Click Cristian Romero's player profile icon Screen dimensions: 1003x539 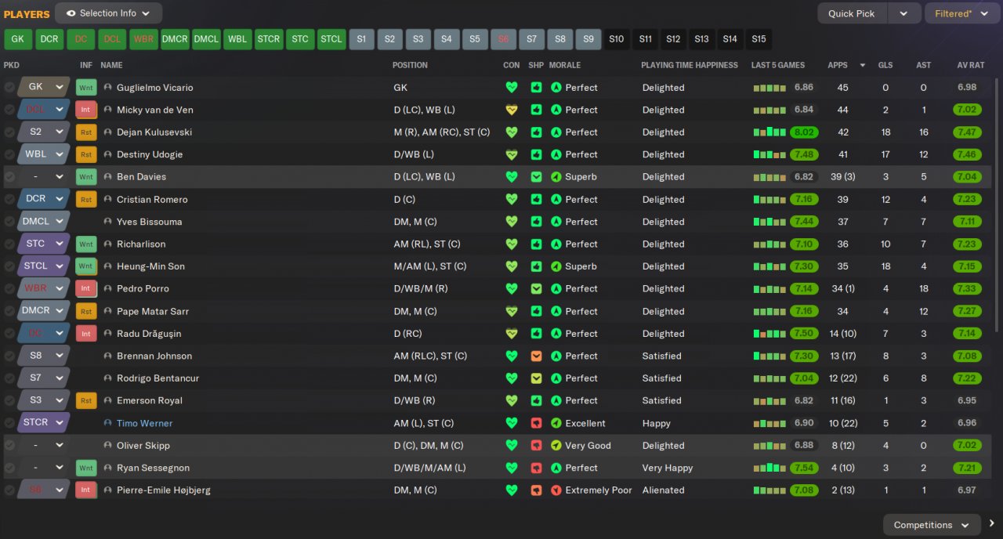pos(107,200)
